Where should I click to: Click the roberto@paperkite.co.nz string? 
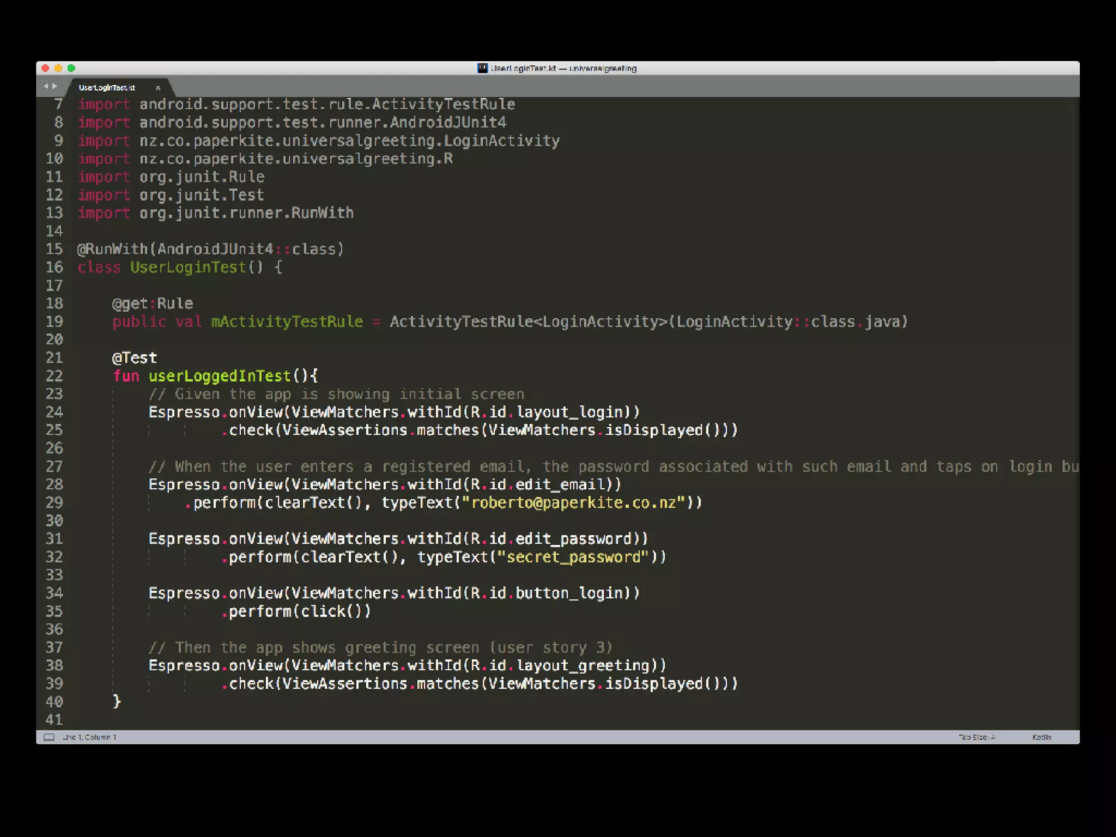573,502
